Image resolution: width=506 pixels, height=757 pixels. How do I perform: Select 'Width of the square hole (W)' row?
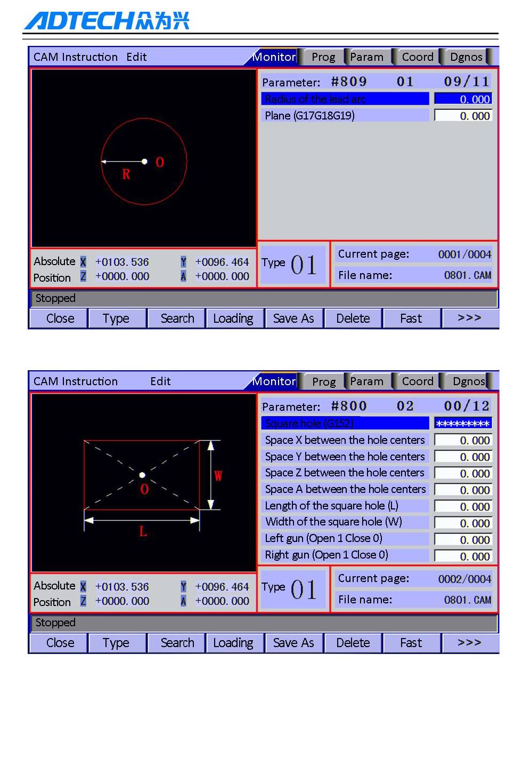coord(345,522)
